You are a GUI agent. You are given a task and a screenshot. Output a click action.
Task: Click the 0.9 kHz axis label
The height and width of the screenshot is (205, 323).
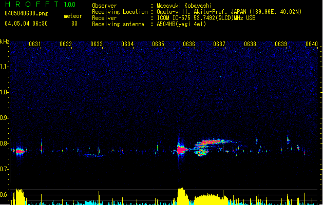click(4, 118)
